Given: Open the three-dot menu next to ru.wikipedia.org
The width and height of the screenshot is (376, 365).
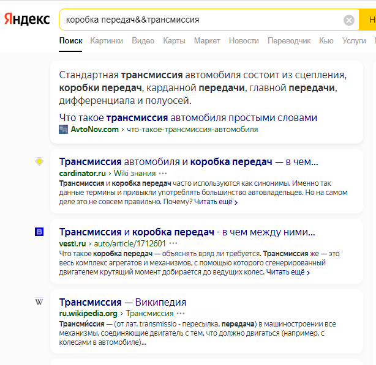Looking at the screenshot, I should click(181, 313).
